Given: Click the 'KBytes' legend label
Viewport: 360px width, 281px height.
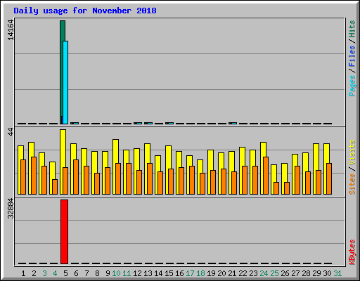Looking at the screenshot, I should [x=352, y=252].
